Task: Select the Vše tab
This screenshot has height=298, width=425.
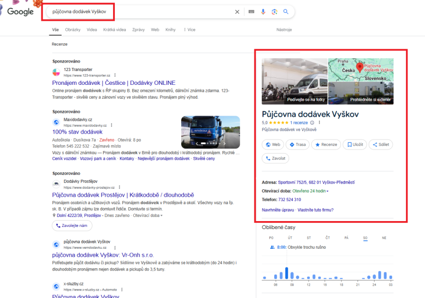Action: click(x=55, y=30)
